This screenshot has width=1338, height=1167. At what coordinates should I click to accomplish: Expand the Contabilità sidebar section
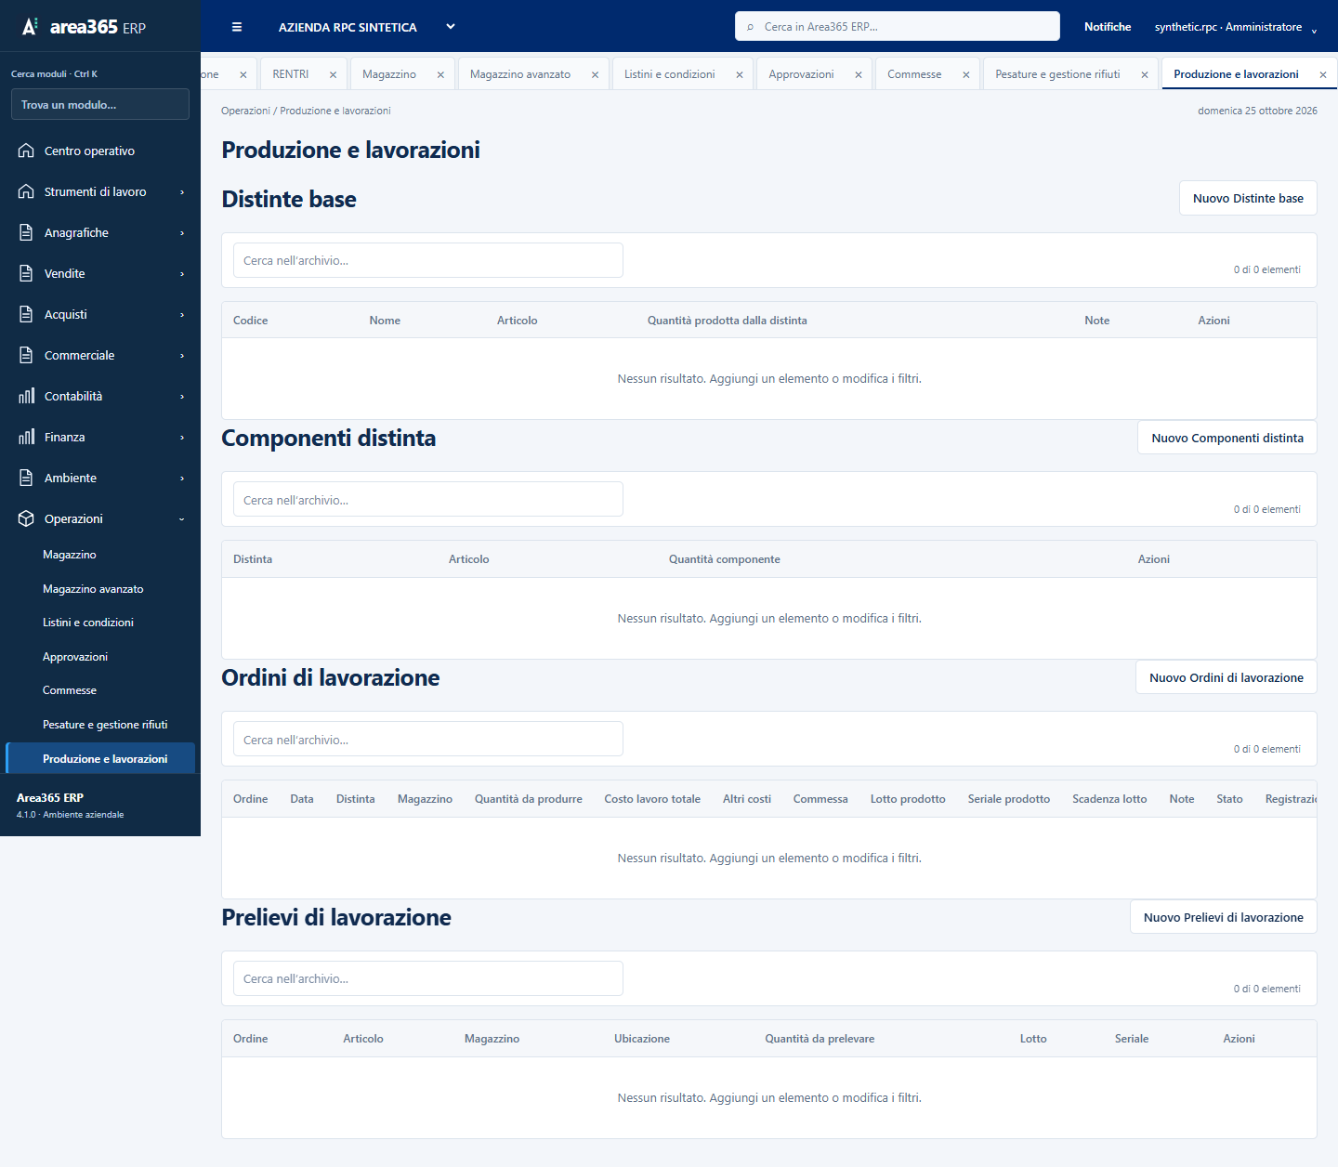pos(100,396)
